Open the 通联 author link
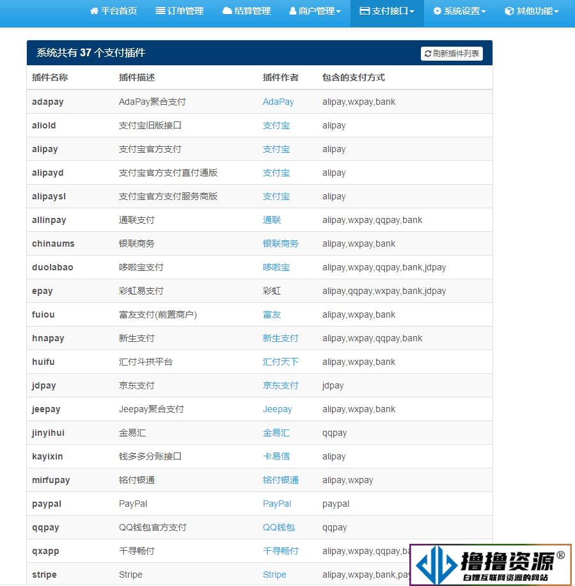The height and width of the screenshot is (586, 575). point(272,220)
